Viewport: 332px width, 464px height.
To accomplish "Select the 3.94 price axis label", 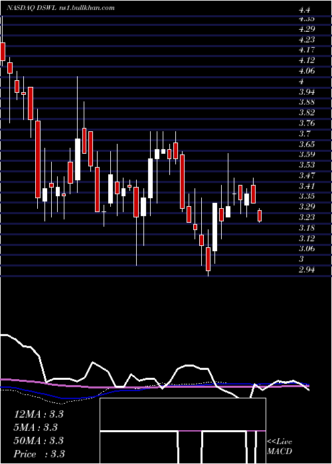I will 307,92.
